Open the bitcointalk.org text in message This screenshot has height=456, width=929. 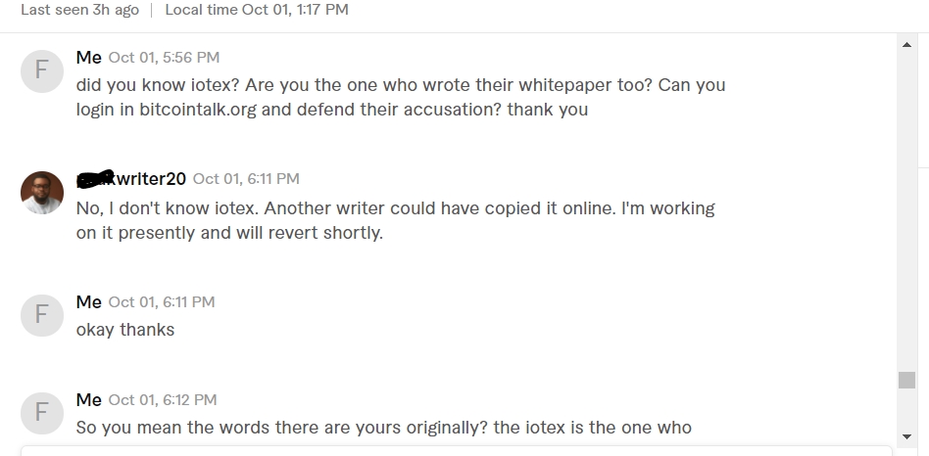coord(198,110)
